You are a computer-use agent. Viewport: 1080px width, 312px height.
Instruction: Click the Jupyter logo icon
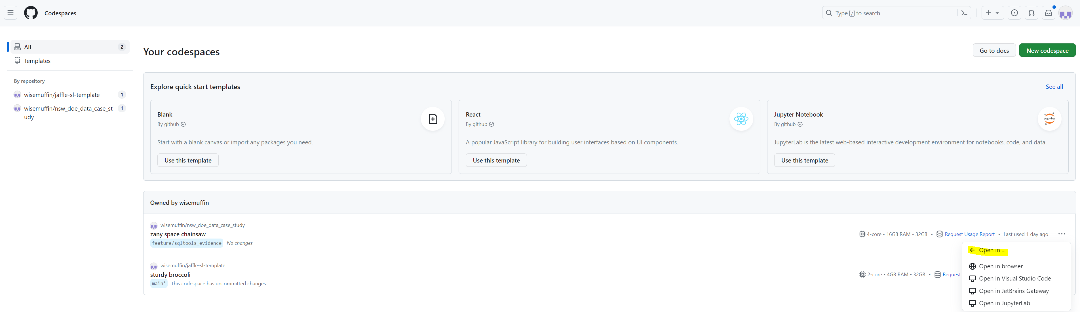(1049, 119)
